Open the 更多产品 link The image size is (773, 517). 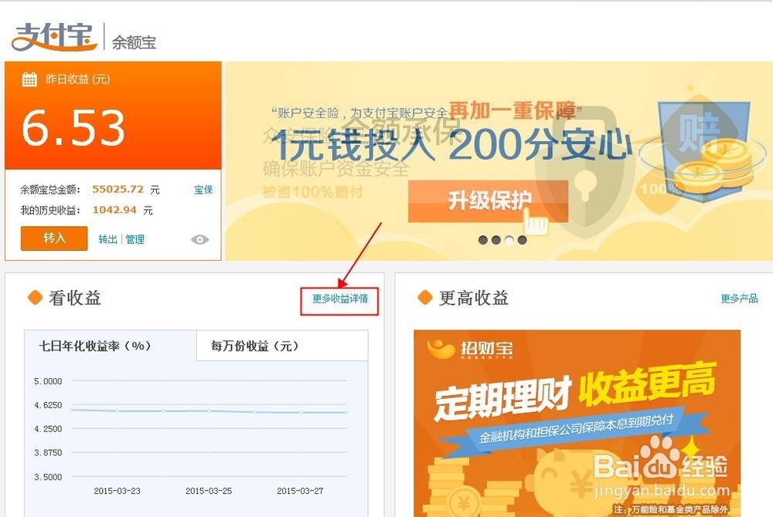[x=739, y=299]
